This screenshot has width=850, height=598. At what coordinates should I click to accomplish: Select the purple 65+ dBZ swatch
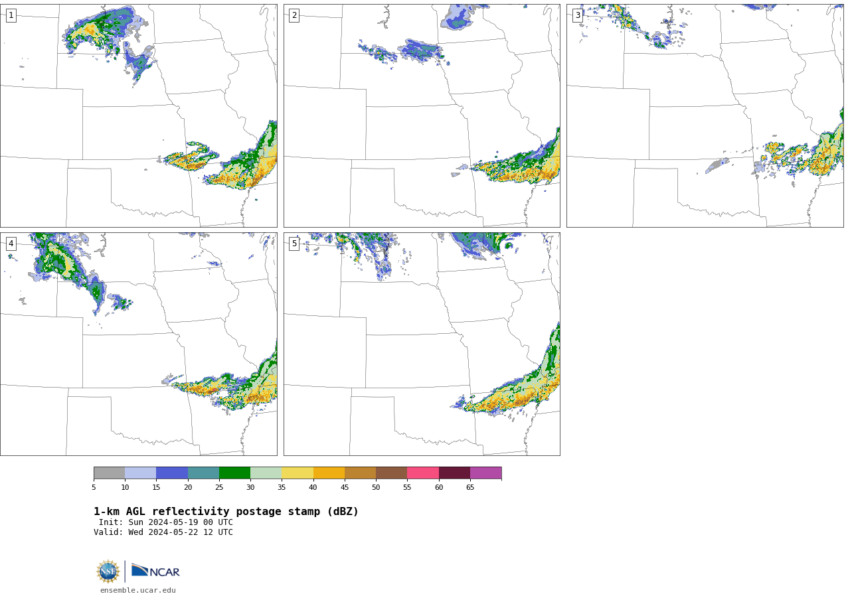[x=486, y=473]
